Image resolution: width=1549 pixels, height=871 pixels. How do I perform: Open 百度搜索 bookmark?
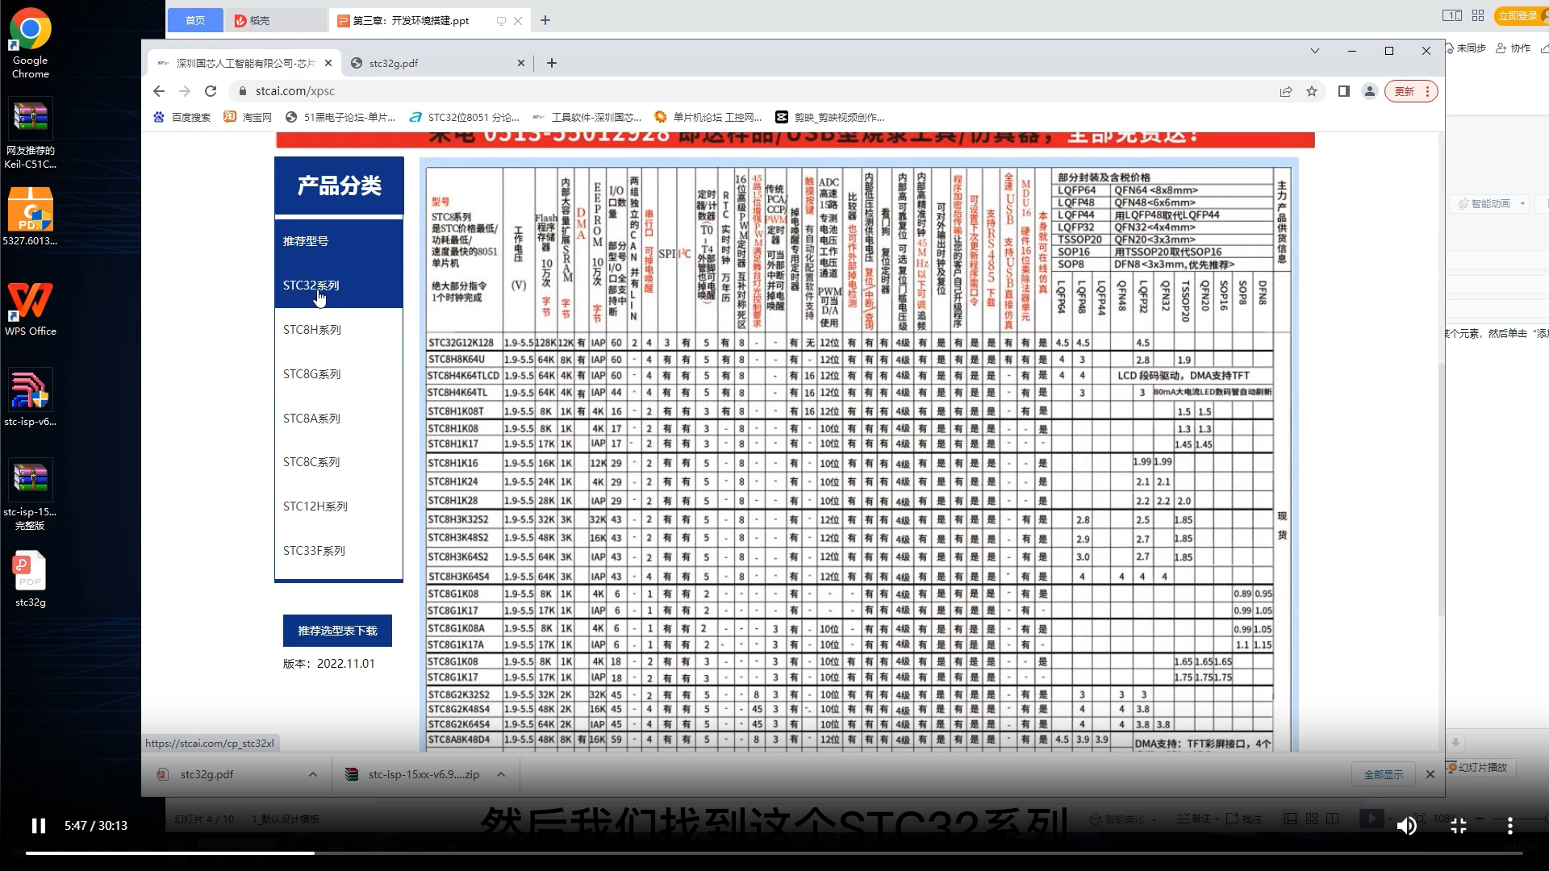182,117
